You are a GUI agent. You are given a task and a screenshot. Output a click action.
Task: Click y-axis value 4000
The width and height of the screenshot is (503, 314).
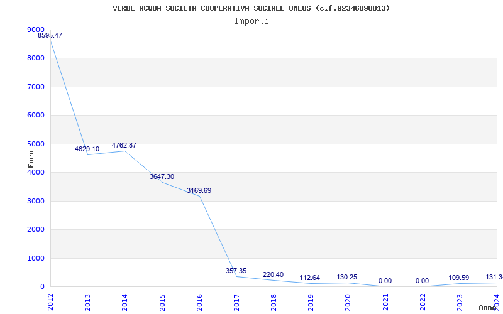pyautogui.click(x=36, y=172)
